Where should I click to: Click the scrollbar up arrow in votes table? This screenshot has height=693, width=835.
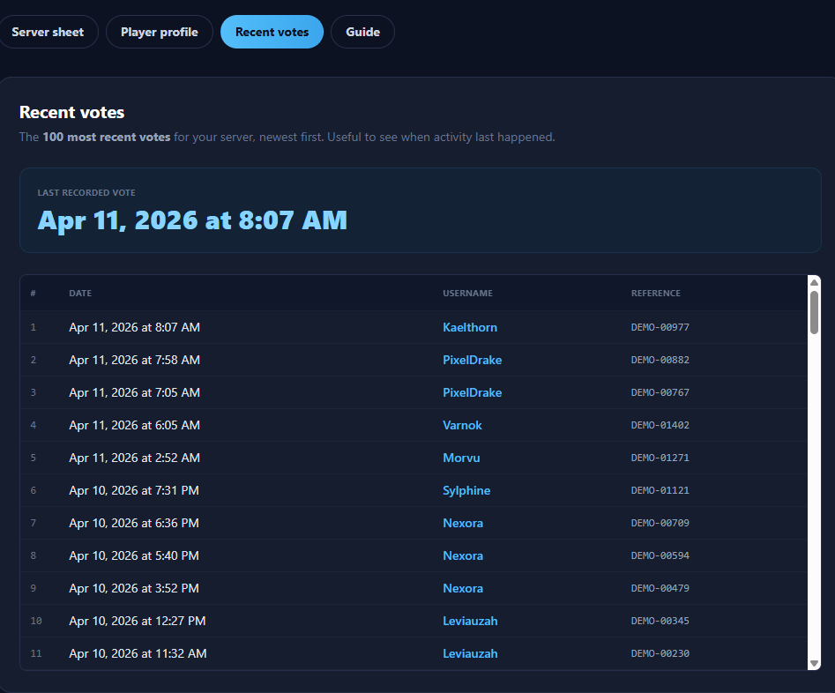tap(815, 282)
